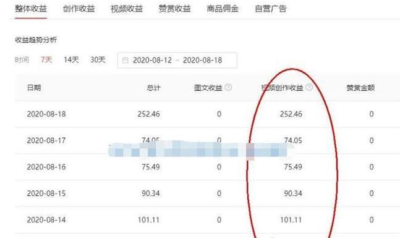Click 总计 value 75.49 for 2020-08-16

pyautogui.click(x=151, y=167)
